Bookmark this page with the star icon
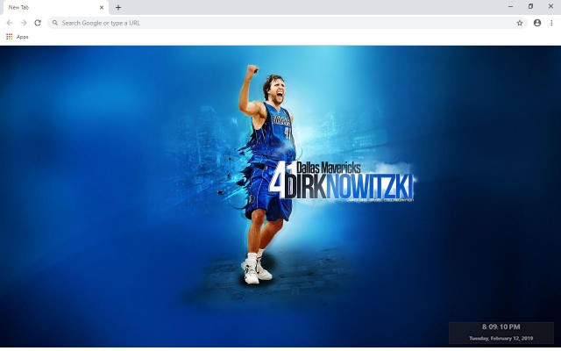The height and width of the screenshot is (351, 561). [x=520, y=23]
